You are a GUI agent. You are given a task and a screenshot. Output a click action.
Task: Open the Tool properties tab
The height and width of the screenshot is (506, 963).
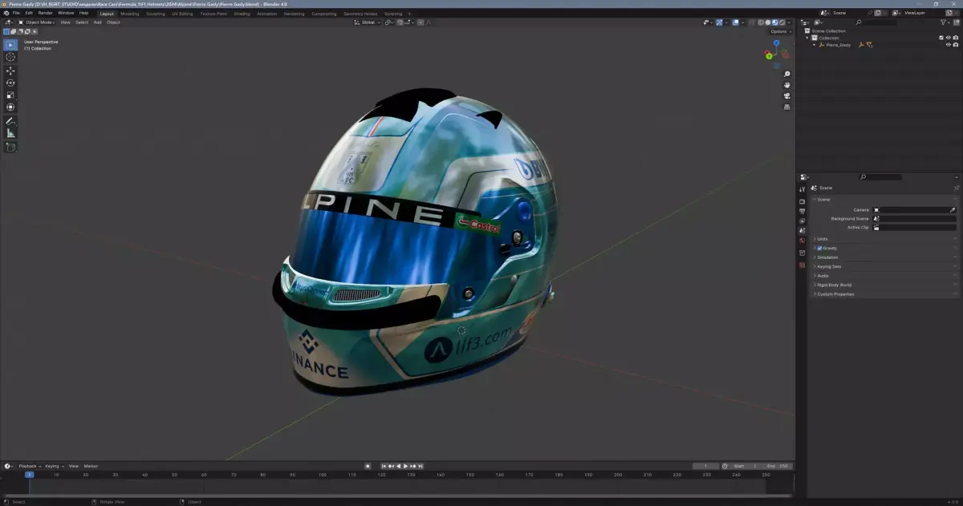click(x=802, y=189)
